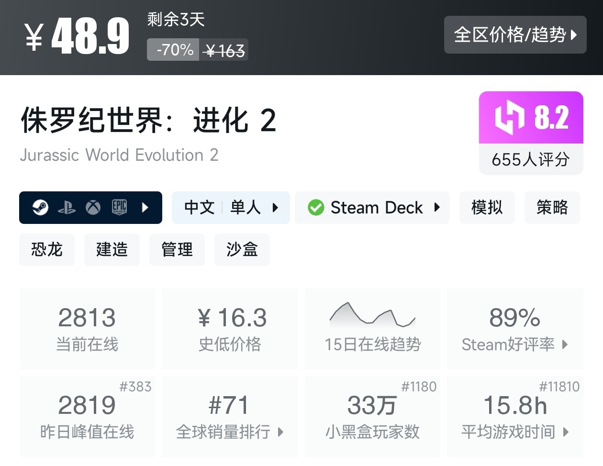Open the 全区价格/趋势 page
The height and width of the screenshot is (466, 603).
point(515,34)
